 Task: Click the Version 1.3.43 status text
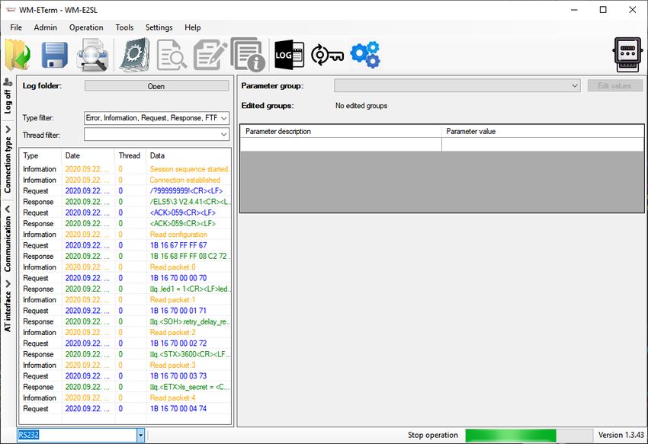(x=621, y=435)
